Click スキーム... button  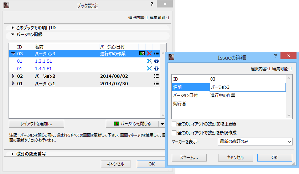(x=189, y=158)
